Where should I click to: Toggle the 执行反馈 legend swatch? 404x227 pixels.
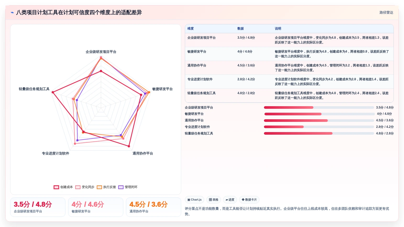pyautogui.click(x=99, y=187)
